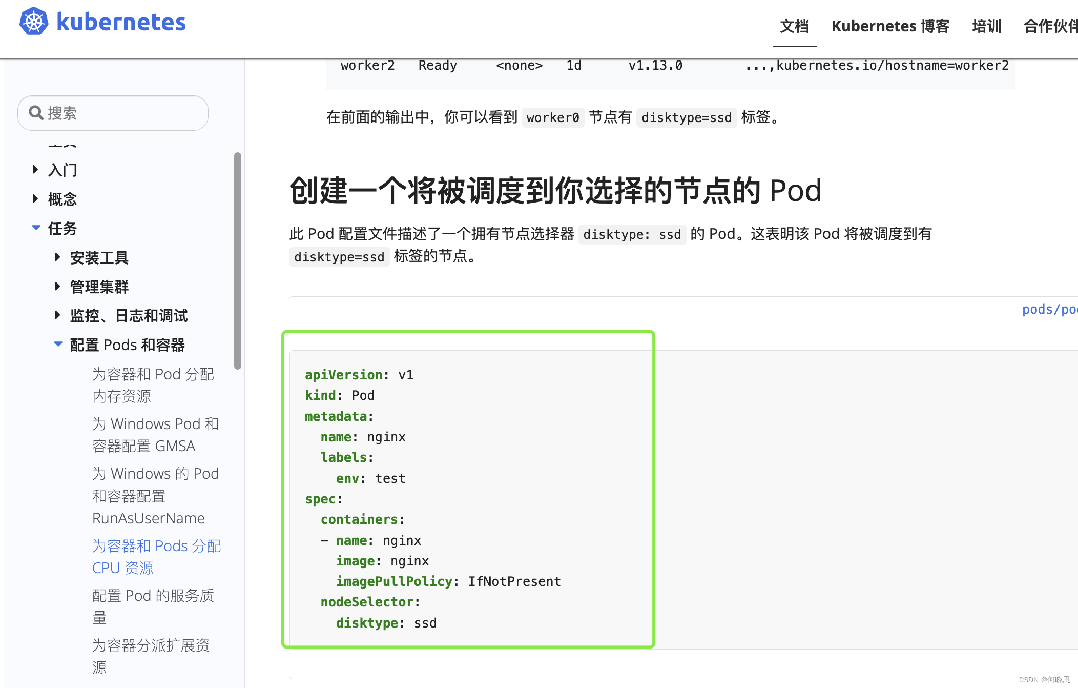Click the Kubernetes helm wheel logo
The height and width of the screenshot is (688, 1078).
point(33,21)
